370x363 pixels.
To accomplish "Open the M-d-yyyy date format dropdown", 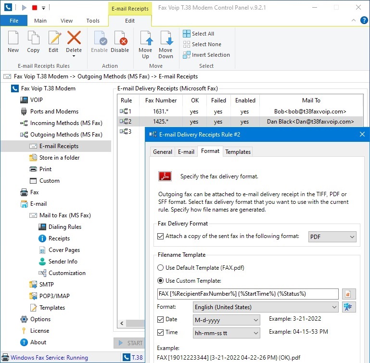I will point(226,320).
